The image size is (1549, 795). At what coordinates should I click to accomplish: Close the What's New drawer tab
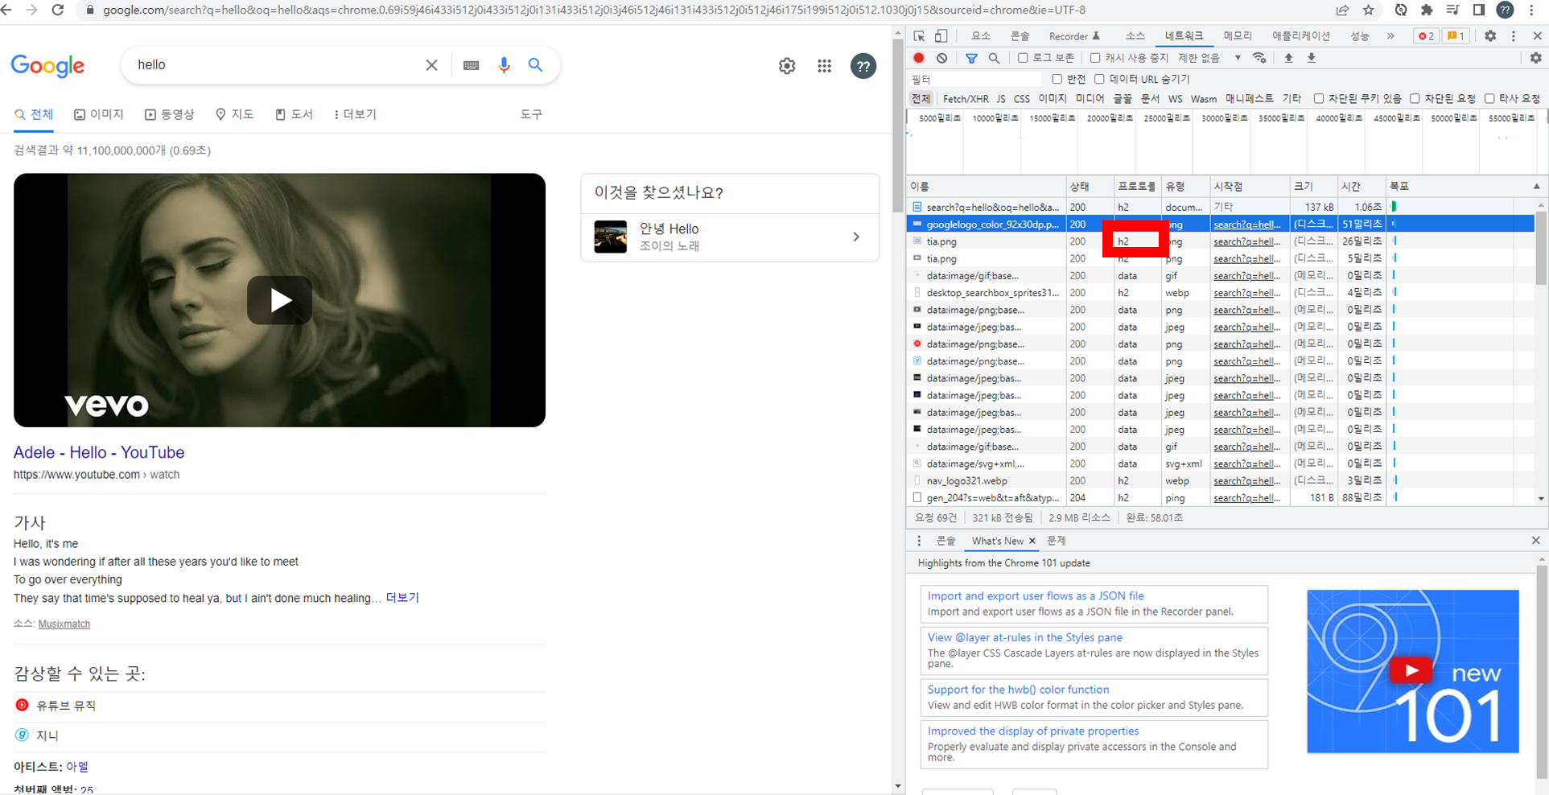pyautogui.click(x=1032, y=541)
